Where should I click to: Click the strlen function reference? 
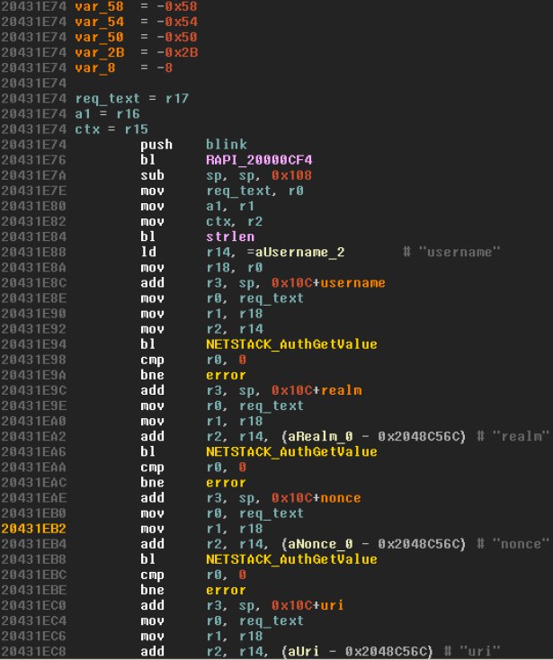[230, 236]
